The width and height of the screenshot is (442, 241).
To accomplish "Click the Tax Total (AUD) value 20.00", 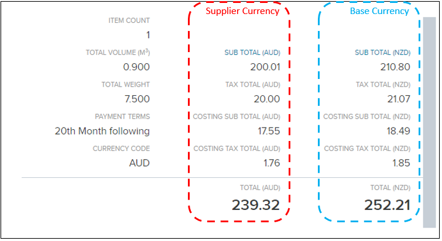I will pos(266,99).
